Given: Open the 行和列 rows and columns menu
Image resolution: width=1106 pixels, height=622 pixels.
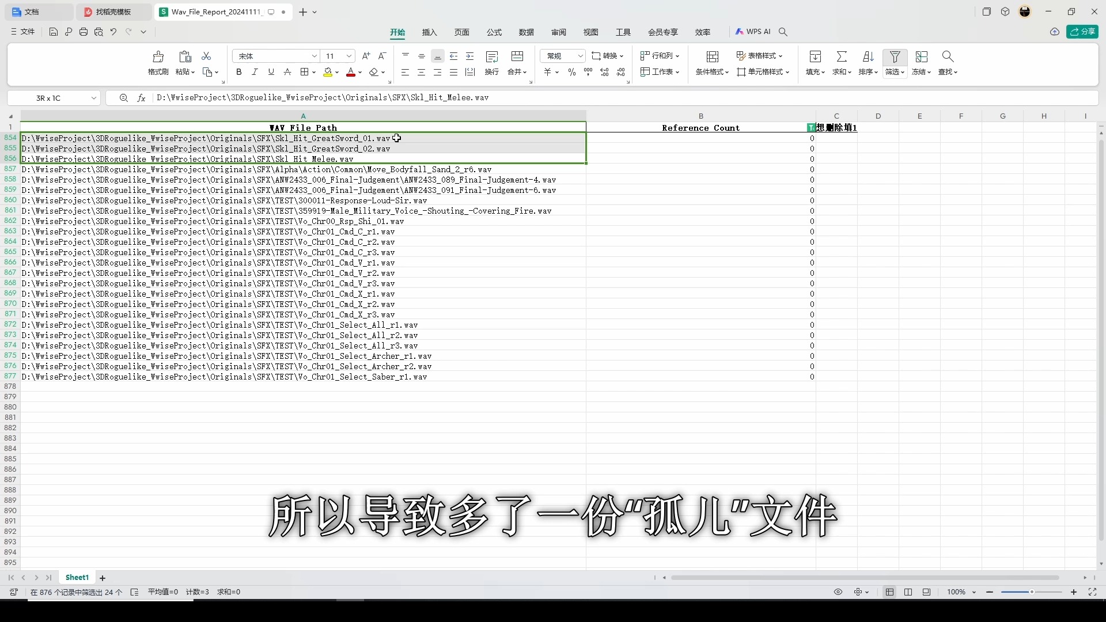Looking at the screenshot, I should [x=660, y=56].
